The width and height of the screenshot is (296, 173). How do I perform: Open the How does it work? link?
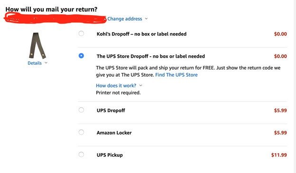(116, 86)
